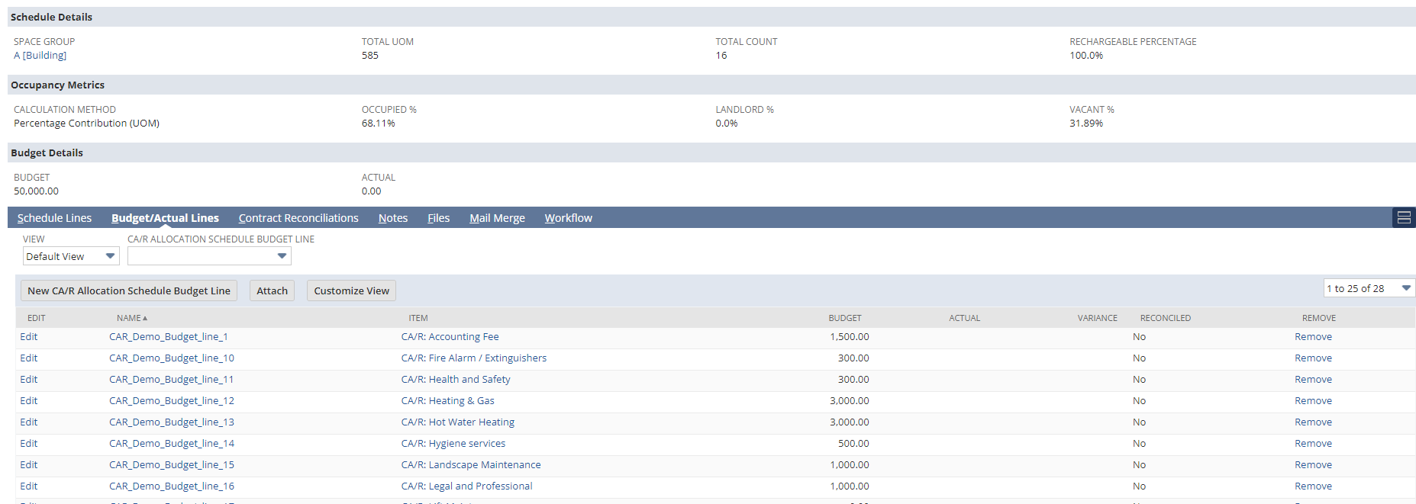Select the 31.89% vacant value
Viewport: 1416px width, 504px height.
click(x=1086, y=123)
